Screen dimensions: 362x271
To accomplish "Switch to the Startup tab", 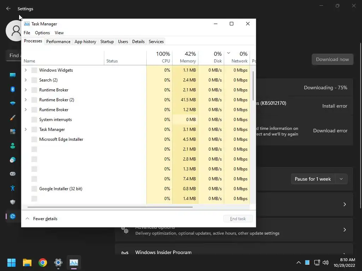I will pyautogui.click(x=107, y=42).
